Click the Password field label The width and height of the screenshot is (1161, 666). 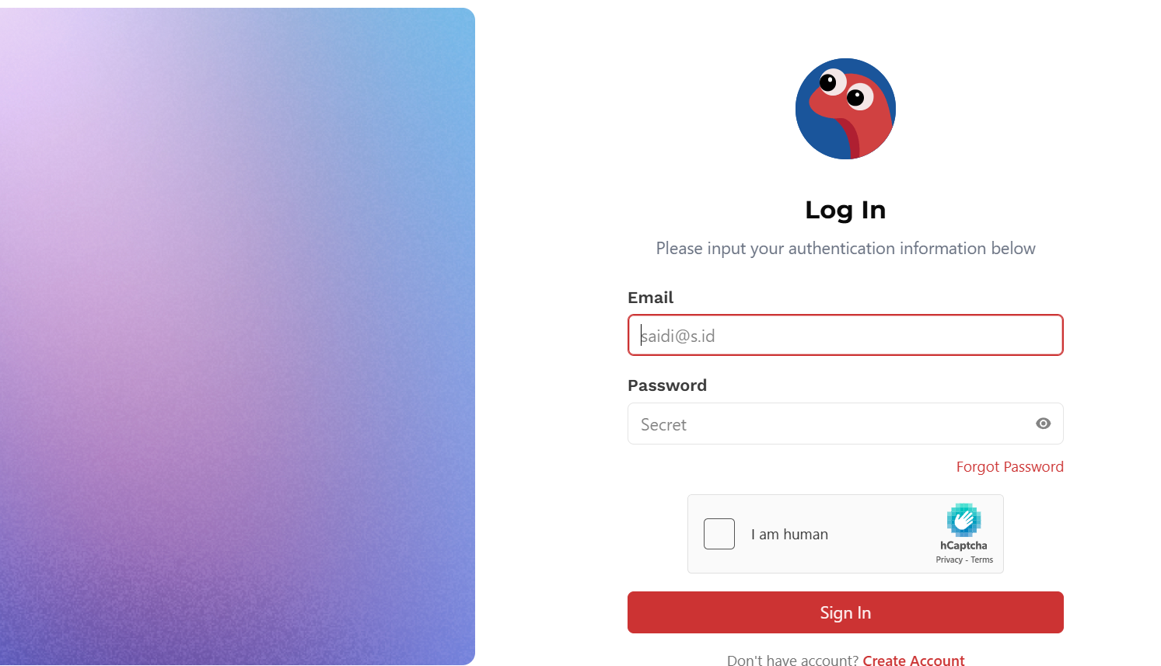point(666,385)
